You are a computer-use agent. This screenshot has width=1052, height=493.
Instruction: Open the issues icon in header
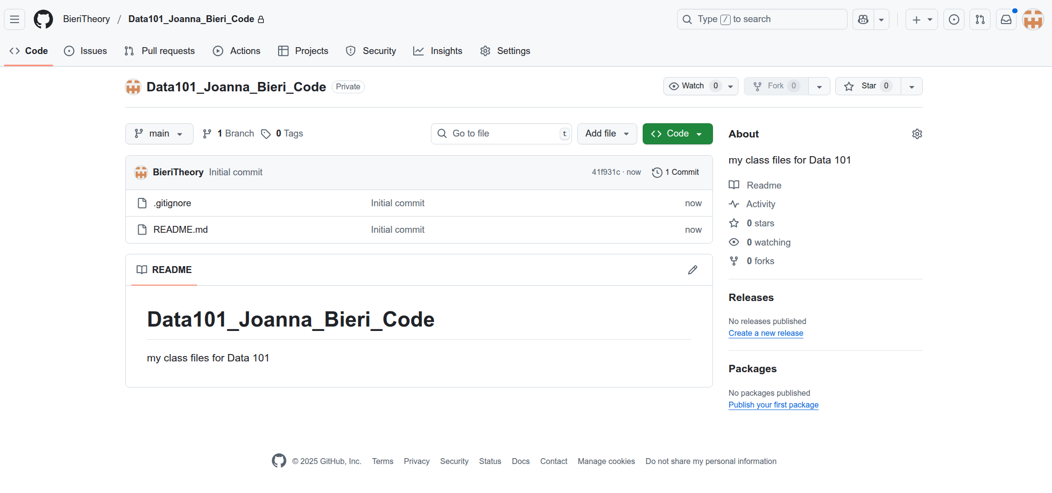[x=954, y=20]
